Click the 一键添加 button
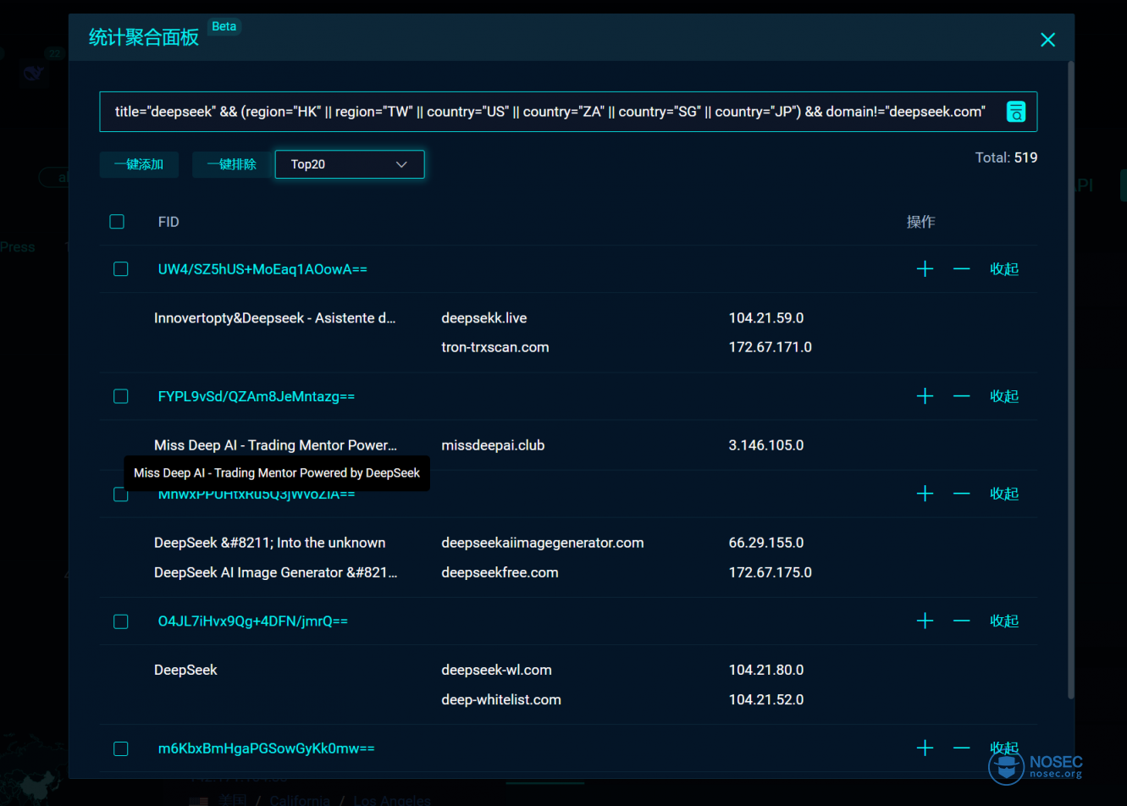 (139, 164)
